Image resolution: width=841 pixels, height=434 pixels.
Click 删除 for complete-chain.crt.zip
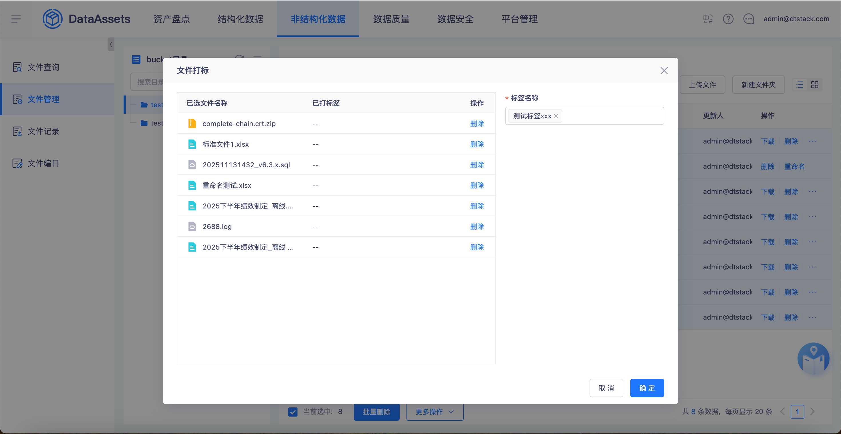[477, 124]
